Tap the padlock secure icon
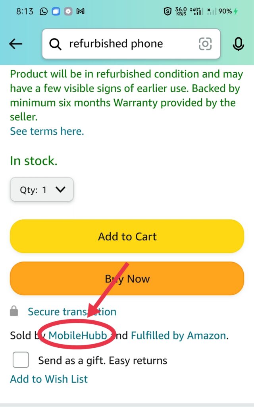Viewport: 254px width, 407px height. (x=14, y=311)
